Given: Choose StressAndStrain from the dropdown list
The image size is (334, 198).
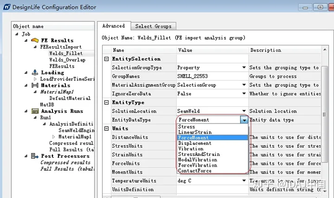Looking at the screenshot, I should pyautogui.click(x=212, y=154).
